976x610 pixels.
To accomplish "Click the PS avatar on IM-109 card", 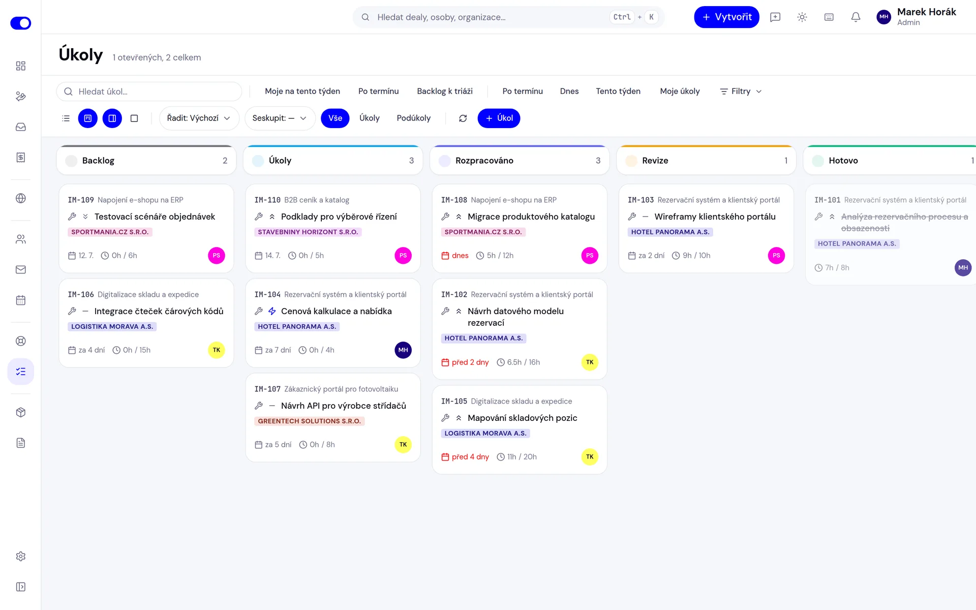I will coord(217,256).
